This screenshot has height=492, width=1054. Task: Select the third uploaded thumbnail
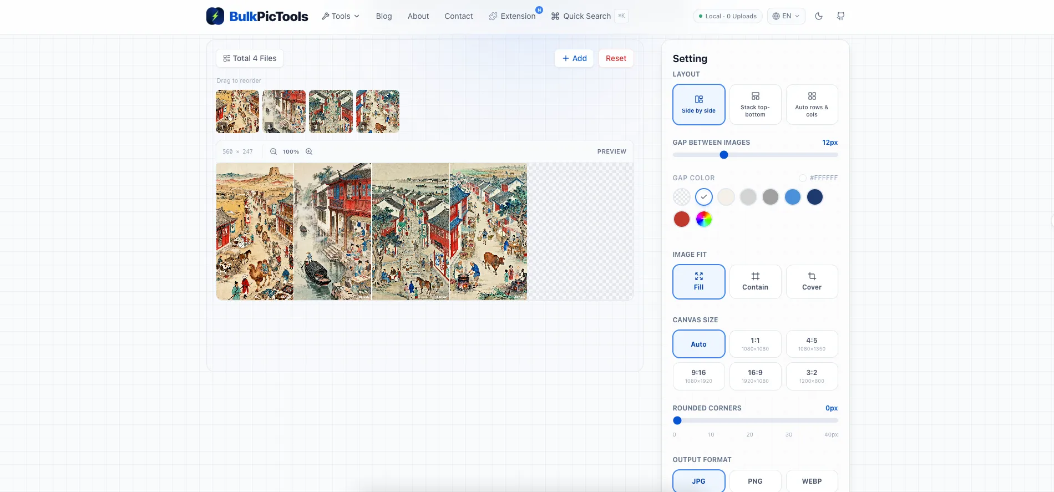tap(331, 111)
